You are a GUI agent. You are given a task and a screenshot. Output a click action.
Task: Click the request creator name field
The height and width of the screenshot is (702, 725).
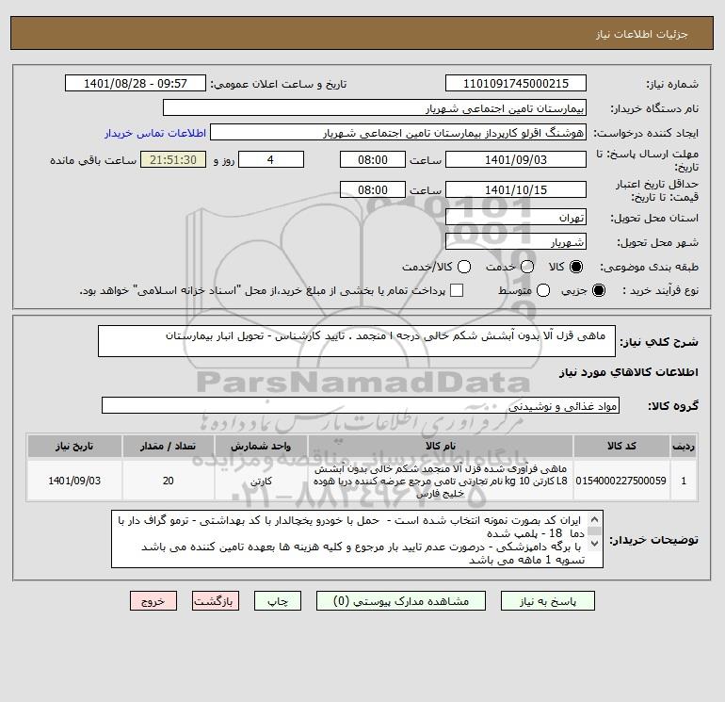398,133
